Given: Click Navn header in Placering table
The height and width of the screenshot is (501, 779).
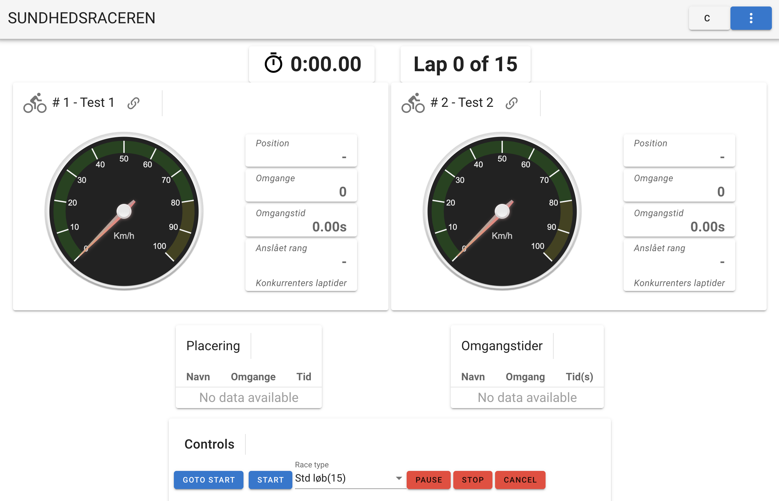Looking at the screenshot, I should [x=198, y=376].
